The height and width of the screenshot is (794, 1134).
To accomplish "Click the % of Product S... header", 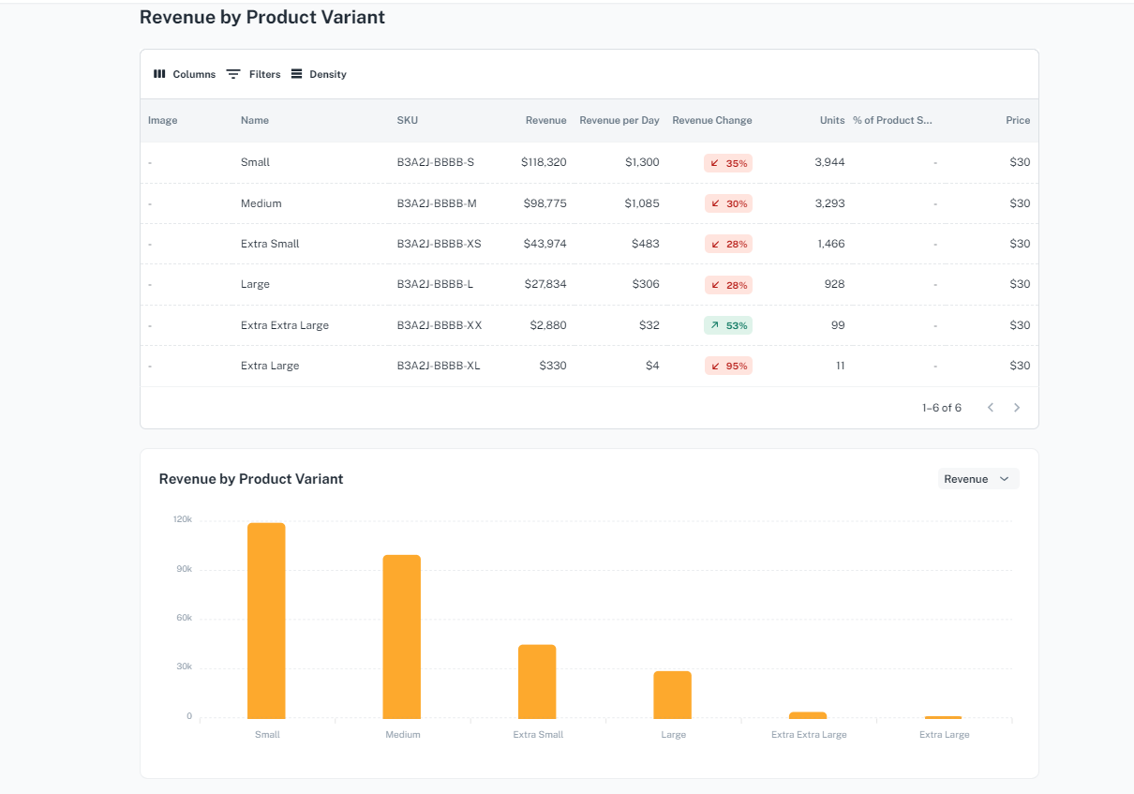I will [893, 120].
